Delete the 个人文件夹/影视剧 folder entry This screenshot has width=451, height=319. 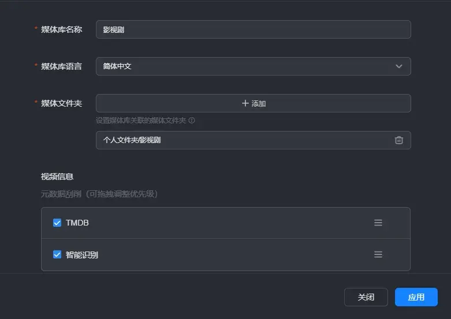click(398, 140)
